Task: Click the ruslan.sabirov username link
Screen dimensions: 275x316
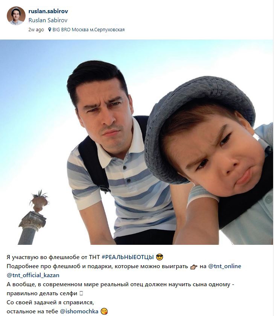Action: pyautogui.click(x=48, y=11)
